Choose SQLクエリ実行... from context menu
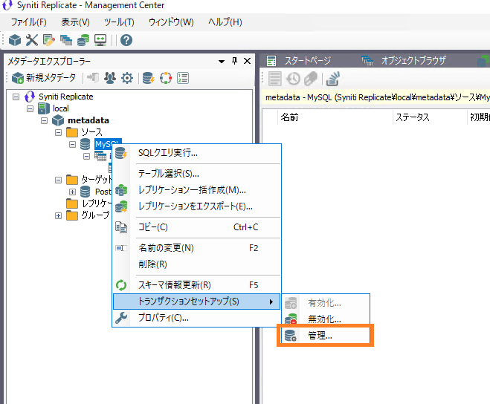The image size is (490, 404). (197, 153)
